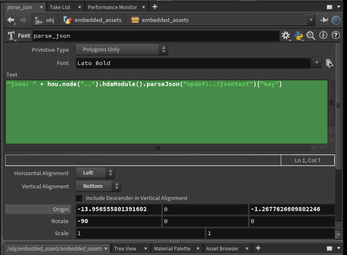Switch to the Material Palette tab
The height and width of the screenshot is (255, 347).
point(172,248)
